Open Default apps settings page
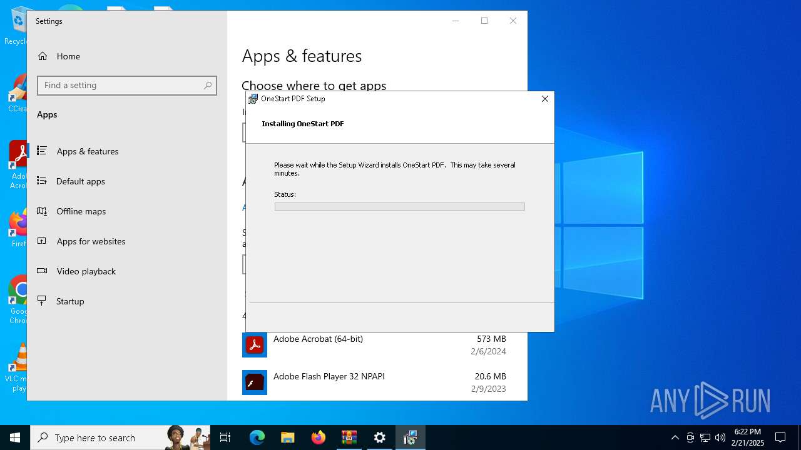Screen dimensions: 801x450 point(81,181)
